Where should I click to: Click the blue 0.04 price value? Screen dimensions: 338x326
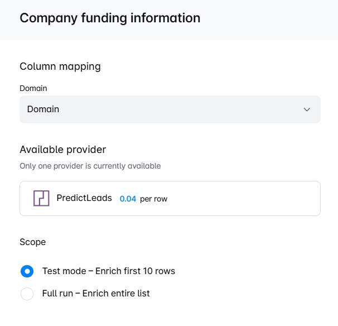[128, 199]
